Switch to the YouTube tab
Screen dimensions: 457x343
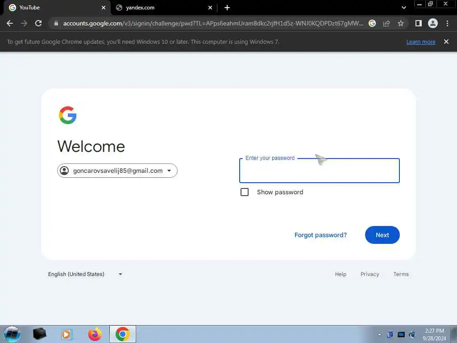55,8
